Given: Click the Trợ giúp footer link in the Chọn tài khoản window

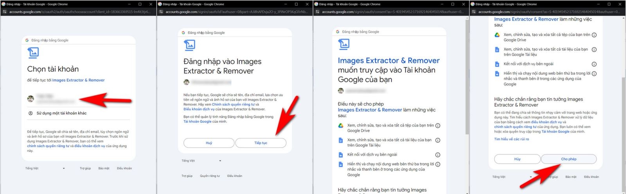Looking at the screenshot, I should (85, 168).
